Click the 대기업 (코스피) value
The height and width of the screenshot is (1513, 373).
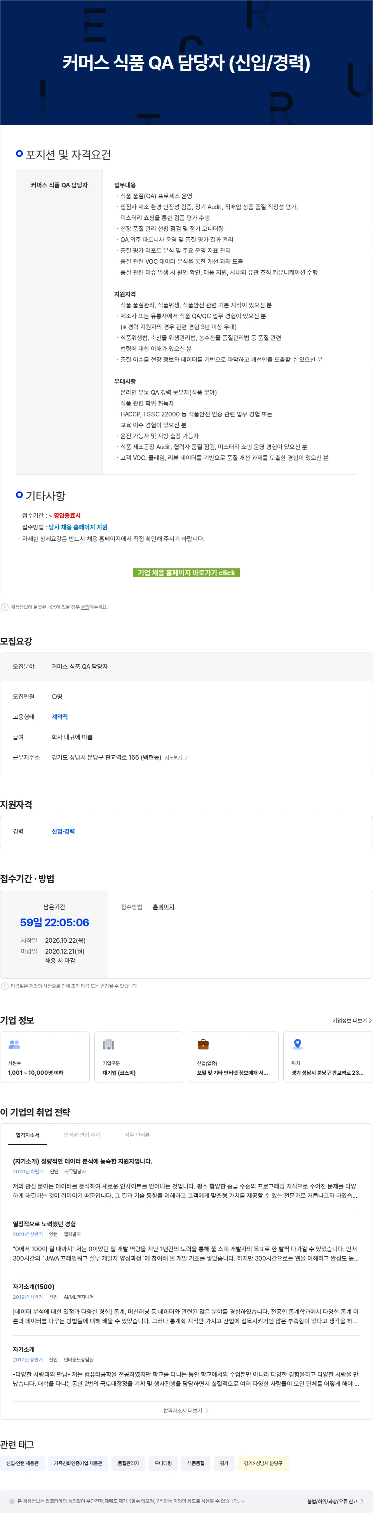point(119,1073)
